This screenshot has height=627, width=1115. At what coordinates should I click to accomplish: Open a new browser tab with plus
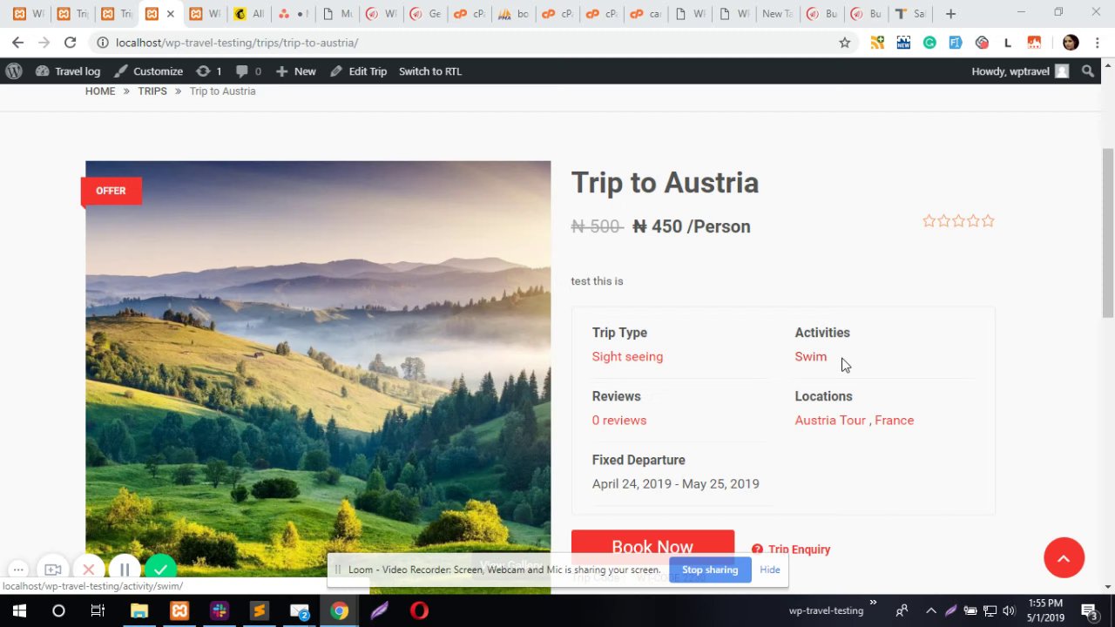pos(950,14)
